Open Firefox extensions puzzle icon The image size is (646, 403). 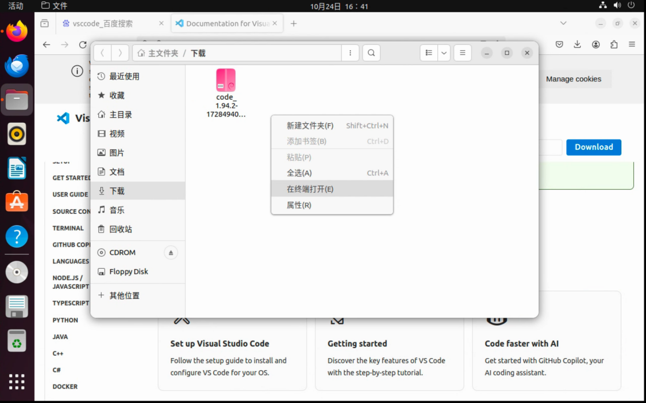[614, 44]
